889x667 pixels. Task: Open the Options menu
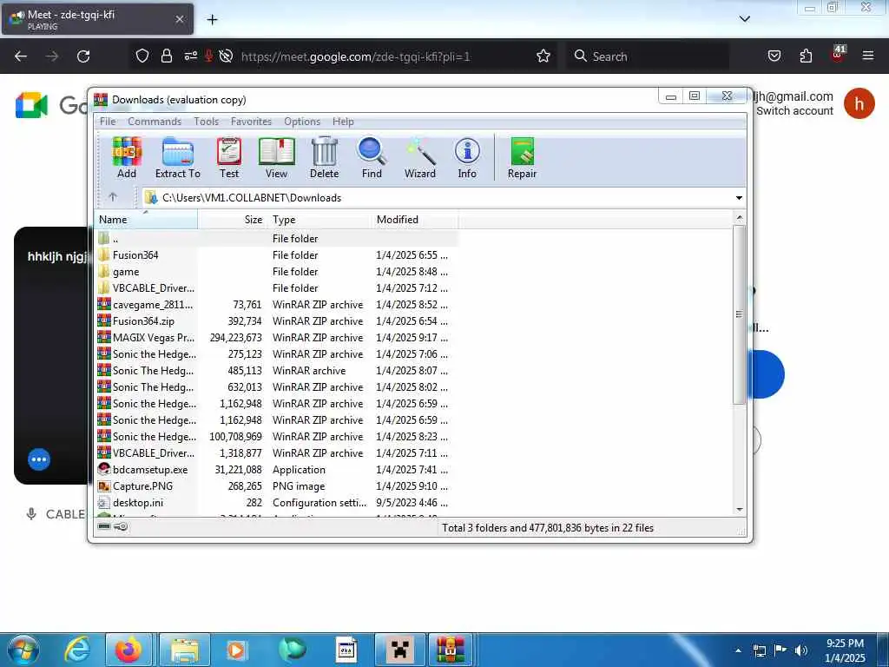(x=301, y=122)
